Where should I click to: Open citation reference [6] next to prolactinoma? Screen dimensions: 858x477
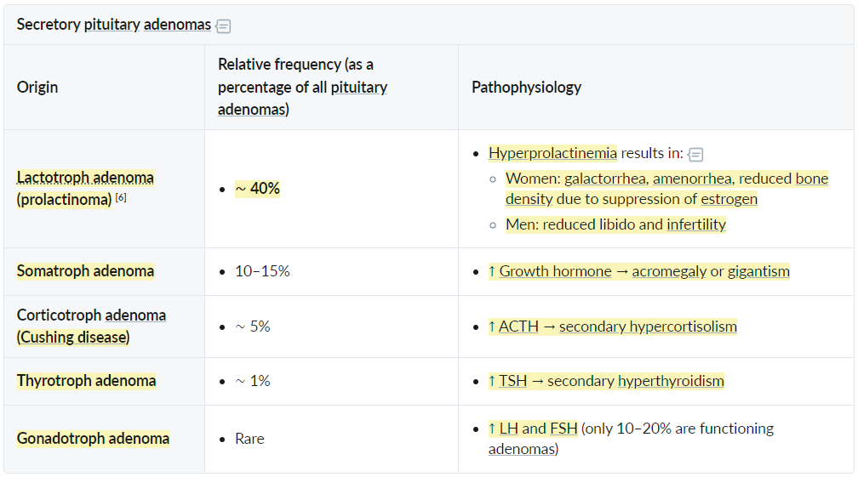point(121,198)
